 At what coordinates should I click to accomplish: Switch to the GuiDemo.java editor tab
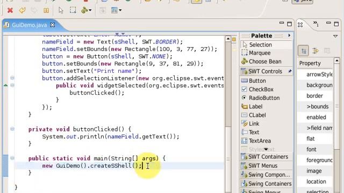click(x=29, y=25)
